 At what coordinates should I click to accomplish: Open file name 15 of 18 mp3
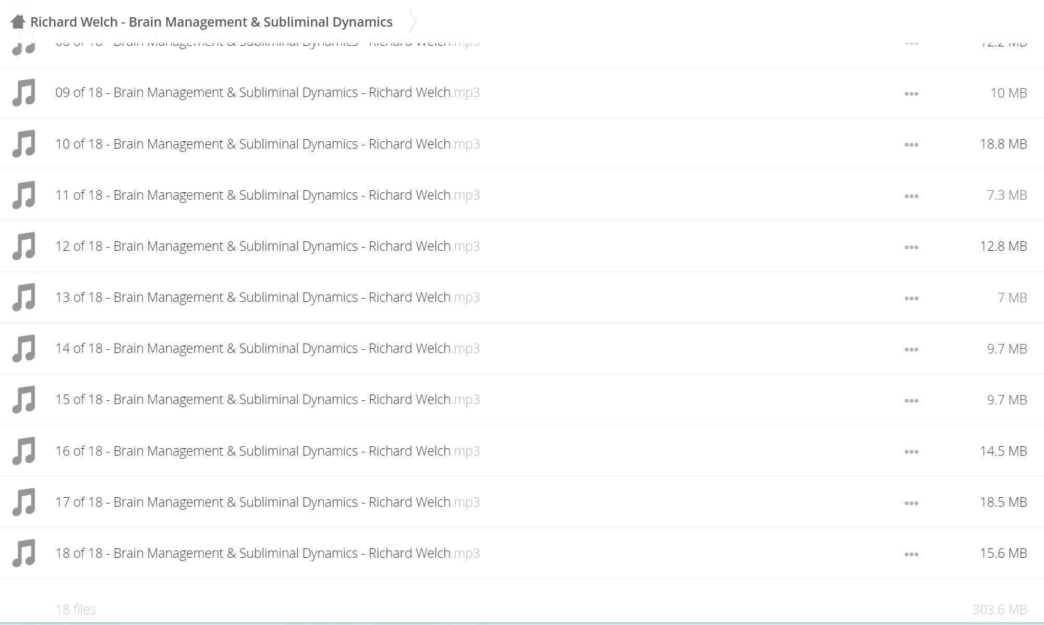[x=268, y=399]
